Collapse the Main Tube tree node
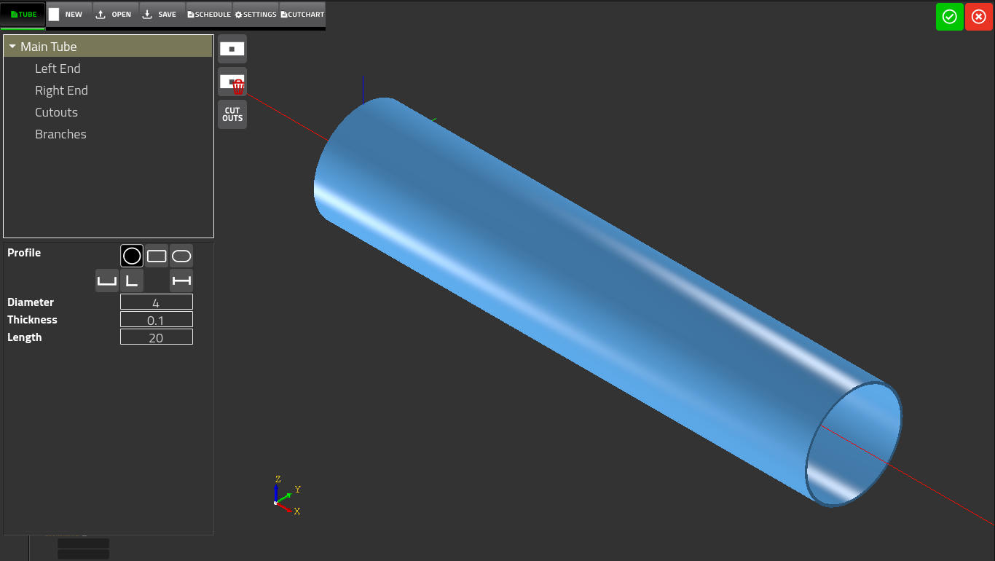The height and width of the screenshot is (561, 995). tap(12, 47)
